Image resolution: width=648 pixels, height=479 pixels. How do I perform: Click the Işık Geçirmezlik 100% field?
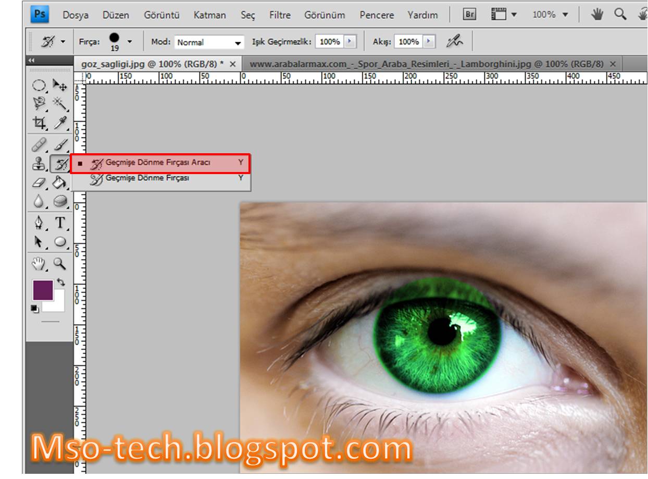tap(330, 41)
